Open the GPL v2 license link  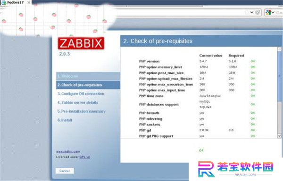(x=84, y=157)
